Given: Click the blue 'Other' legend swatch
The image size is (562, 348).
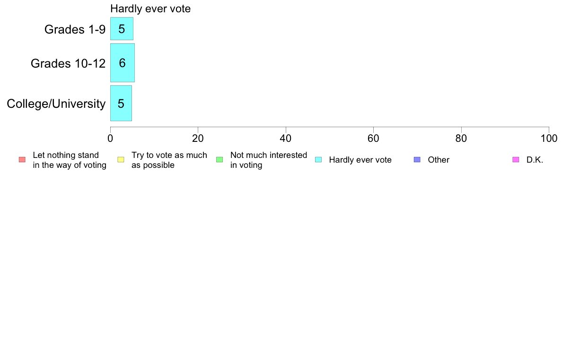Looking at the screenshot, I should 417,160.
